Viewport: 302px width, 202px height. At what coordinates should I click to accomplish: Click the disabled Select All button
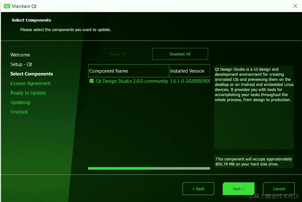click(x=118, y=54)
